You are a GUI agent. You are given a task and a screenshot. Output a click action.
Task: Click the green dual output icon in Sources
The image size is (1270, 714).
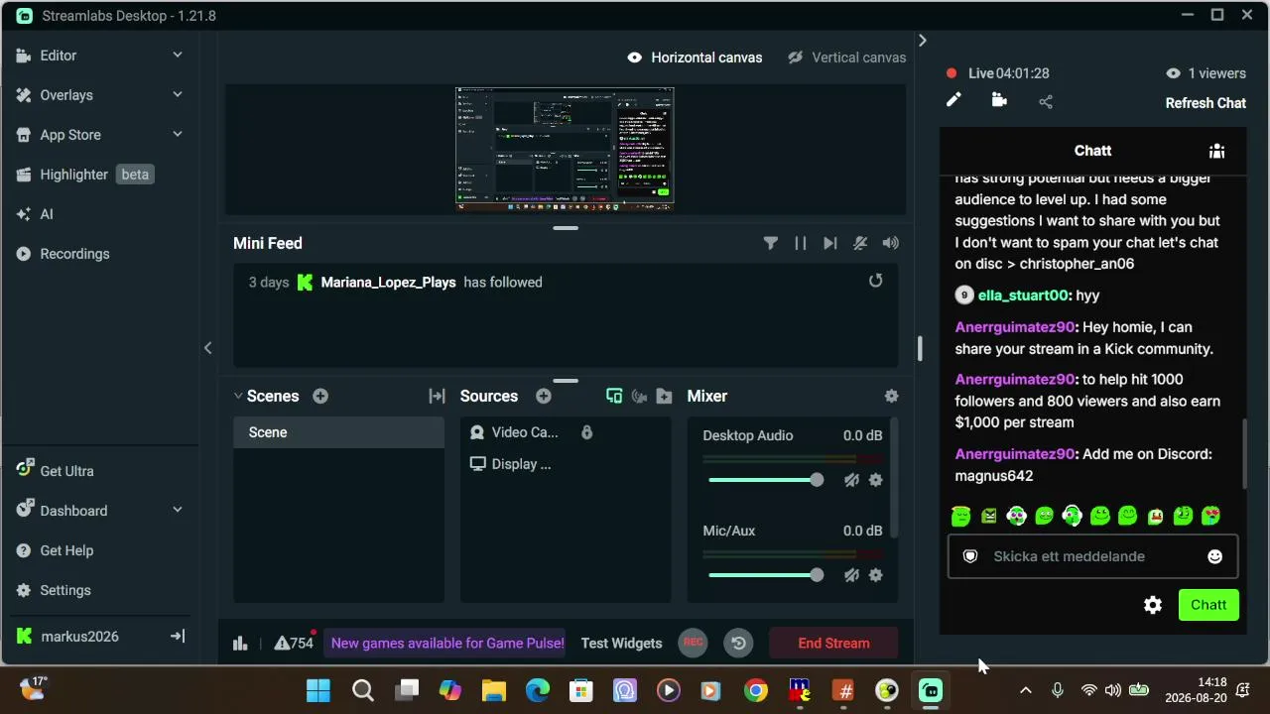pos(614,396)
